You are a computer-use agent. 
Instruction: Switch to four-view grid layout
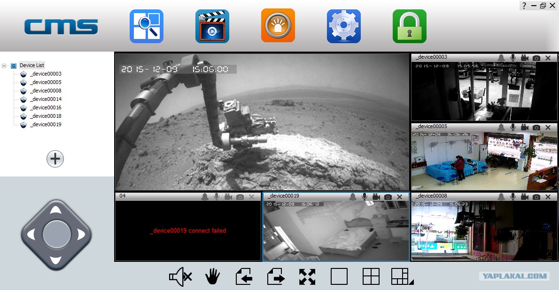click(371, 277)
